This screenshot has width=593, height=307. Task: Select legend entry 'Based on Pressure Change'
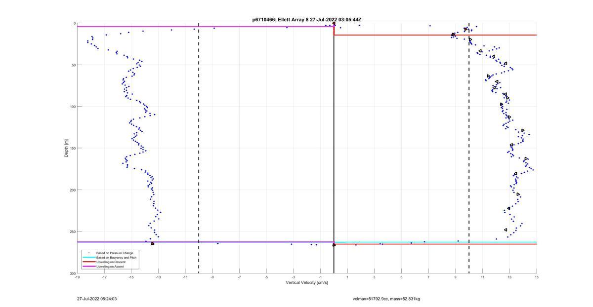coord(115,253)
